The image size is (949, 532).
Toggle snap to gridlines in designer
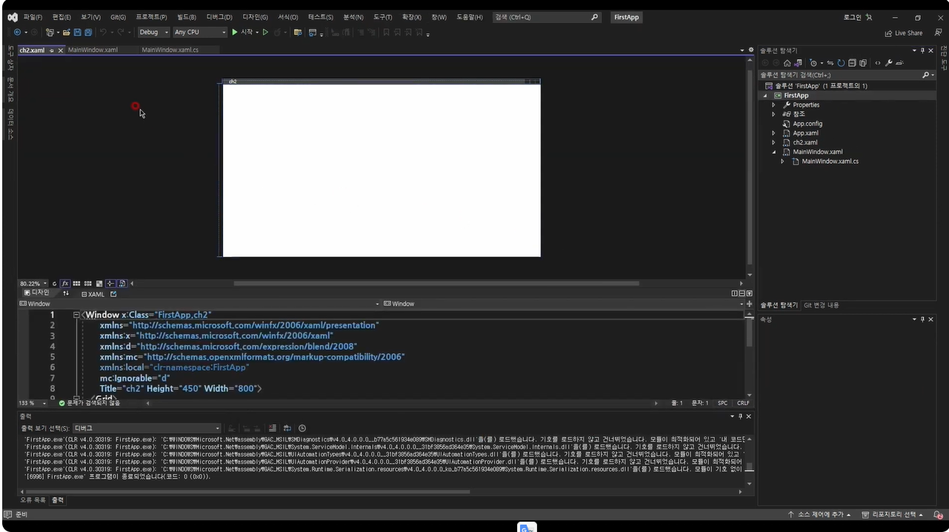[x=87, y=284]
